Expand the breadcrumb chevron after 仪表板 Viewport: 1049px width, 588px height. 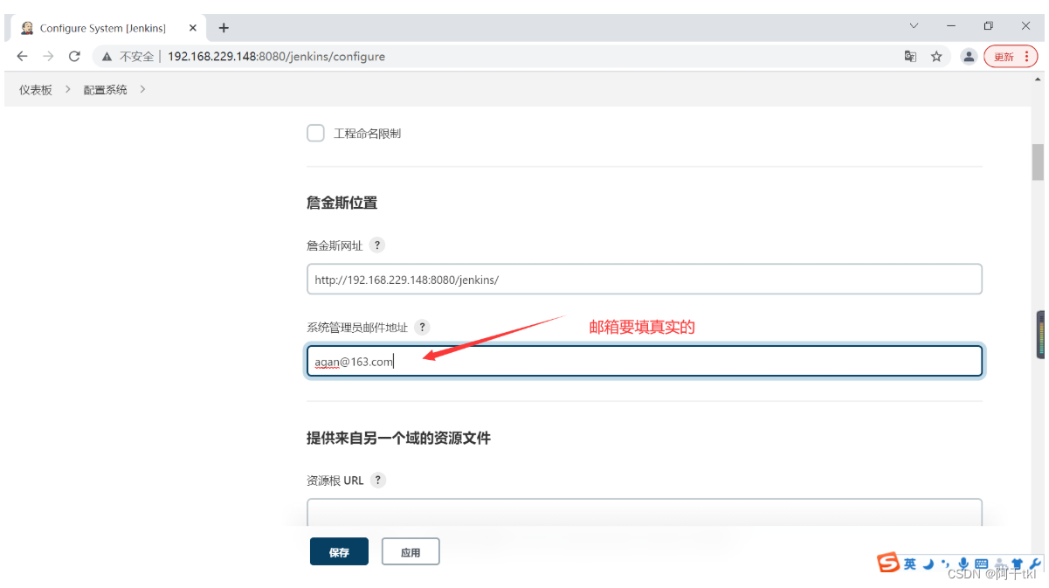(67, 89)
